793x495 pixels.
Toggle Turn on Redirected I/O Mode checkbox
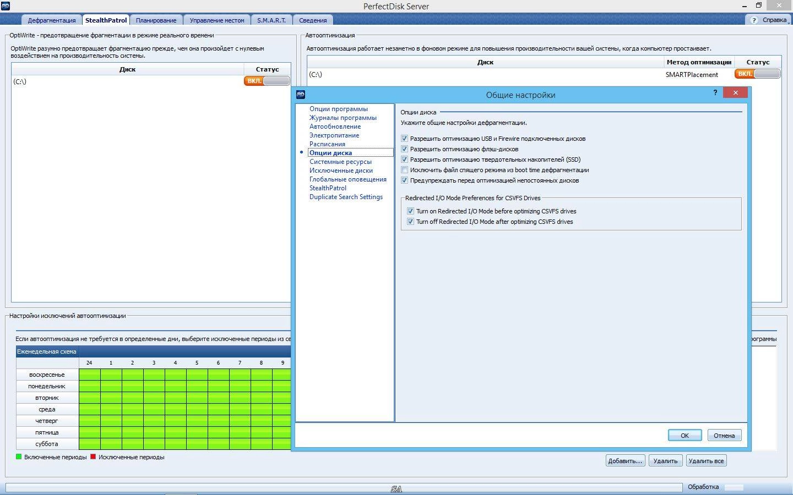(x=410, y=211)
